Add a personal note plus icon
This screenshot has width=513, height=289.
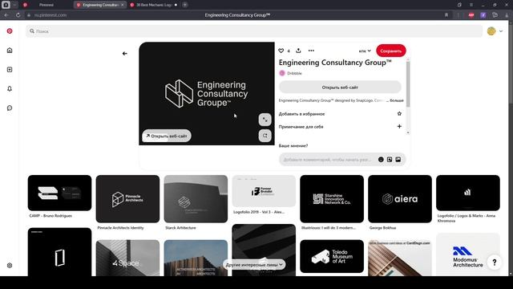(x=399, y=126)
